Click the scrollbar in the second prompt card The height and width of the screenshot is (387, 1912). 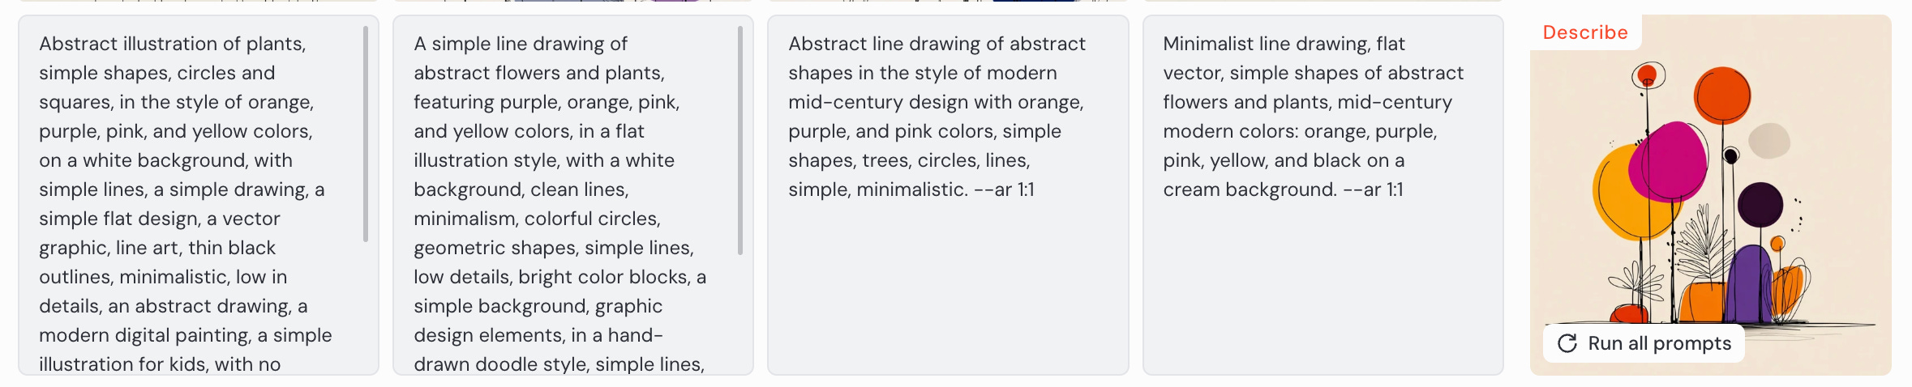(x=740, y=140)
